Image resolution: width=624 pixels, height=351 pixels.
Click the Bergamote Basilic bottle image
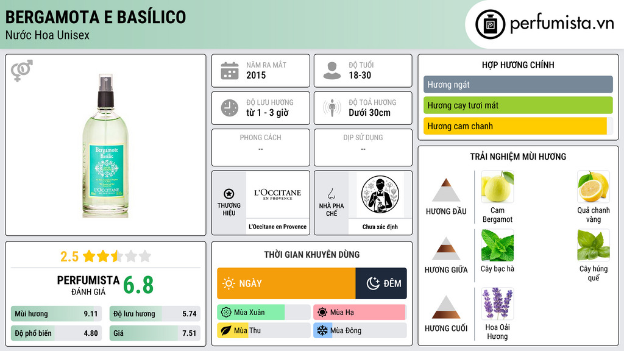(105, 146)
